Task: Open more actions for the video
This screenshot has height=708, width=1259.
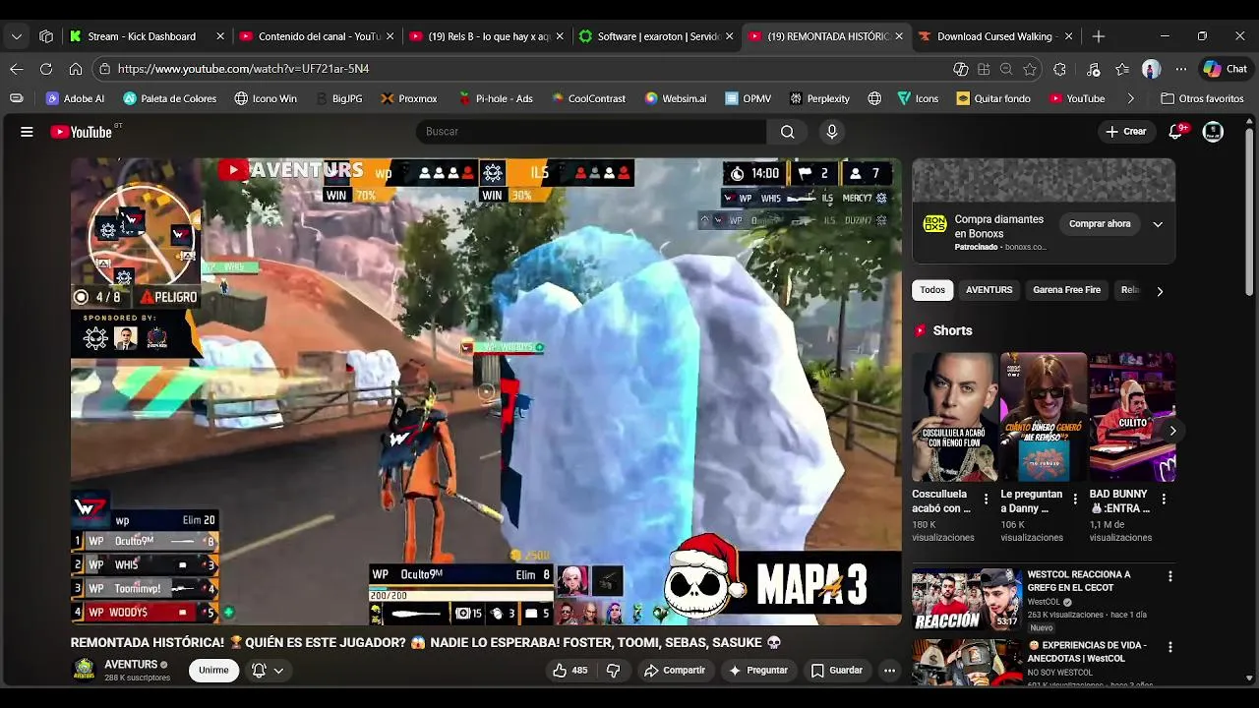Action: [889, 671]
